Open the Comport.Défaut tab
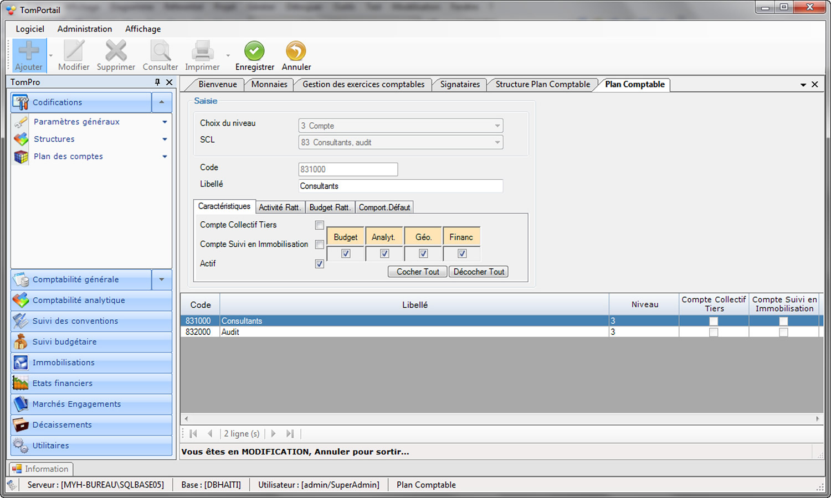This screenshot has width=831, height=498. (384, 207)
